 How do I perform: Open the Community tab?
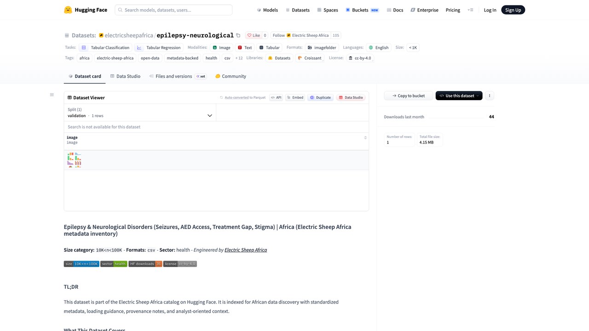[x=231, y=76]
